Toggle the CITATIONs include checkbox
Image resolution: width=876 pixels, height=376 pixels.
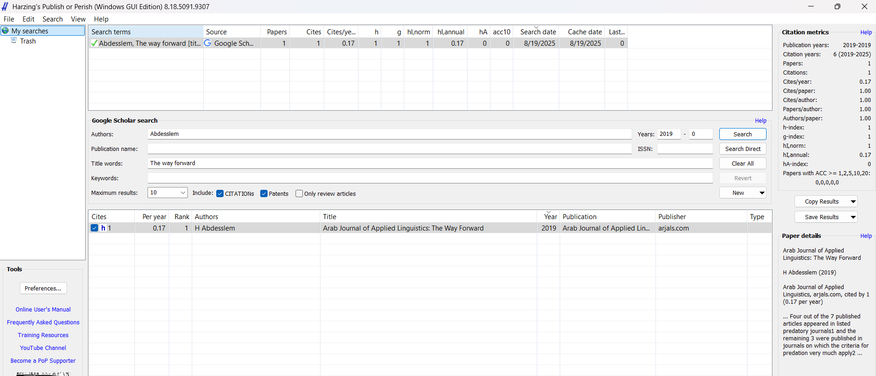tap(220, 193)
